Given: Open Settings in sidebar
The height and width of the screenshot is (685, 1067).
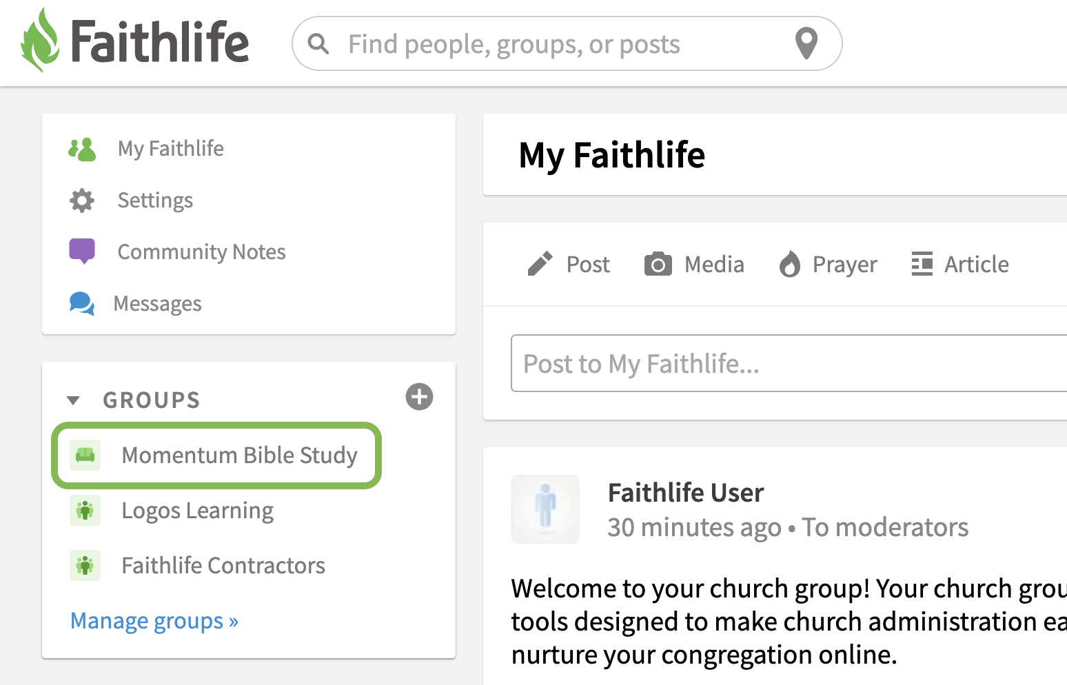Looking at the screenshot, I should click(x=156, y=201).
